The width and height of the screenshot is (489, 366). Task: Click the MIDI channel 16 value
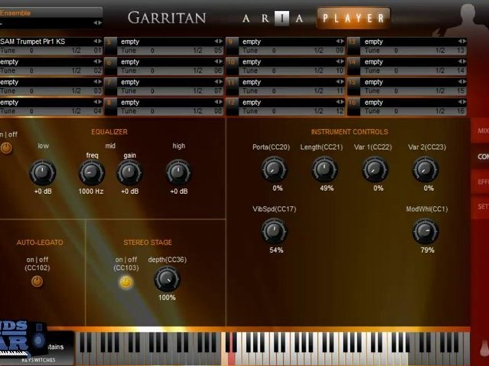click(460, 111)
